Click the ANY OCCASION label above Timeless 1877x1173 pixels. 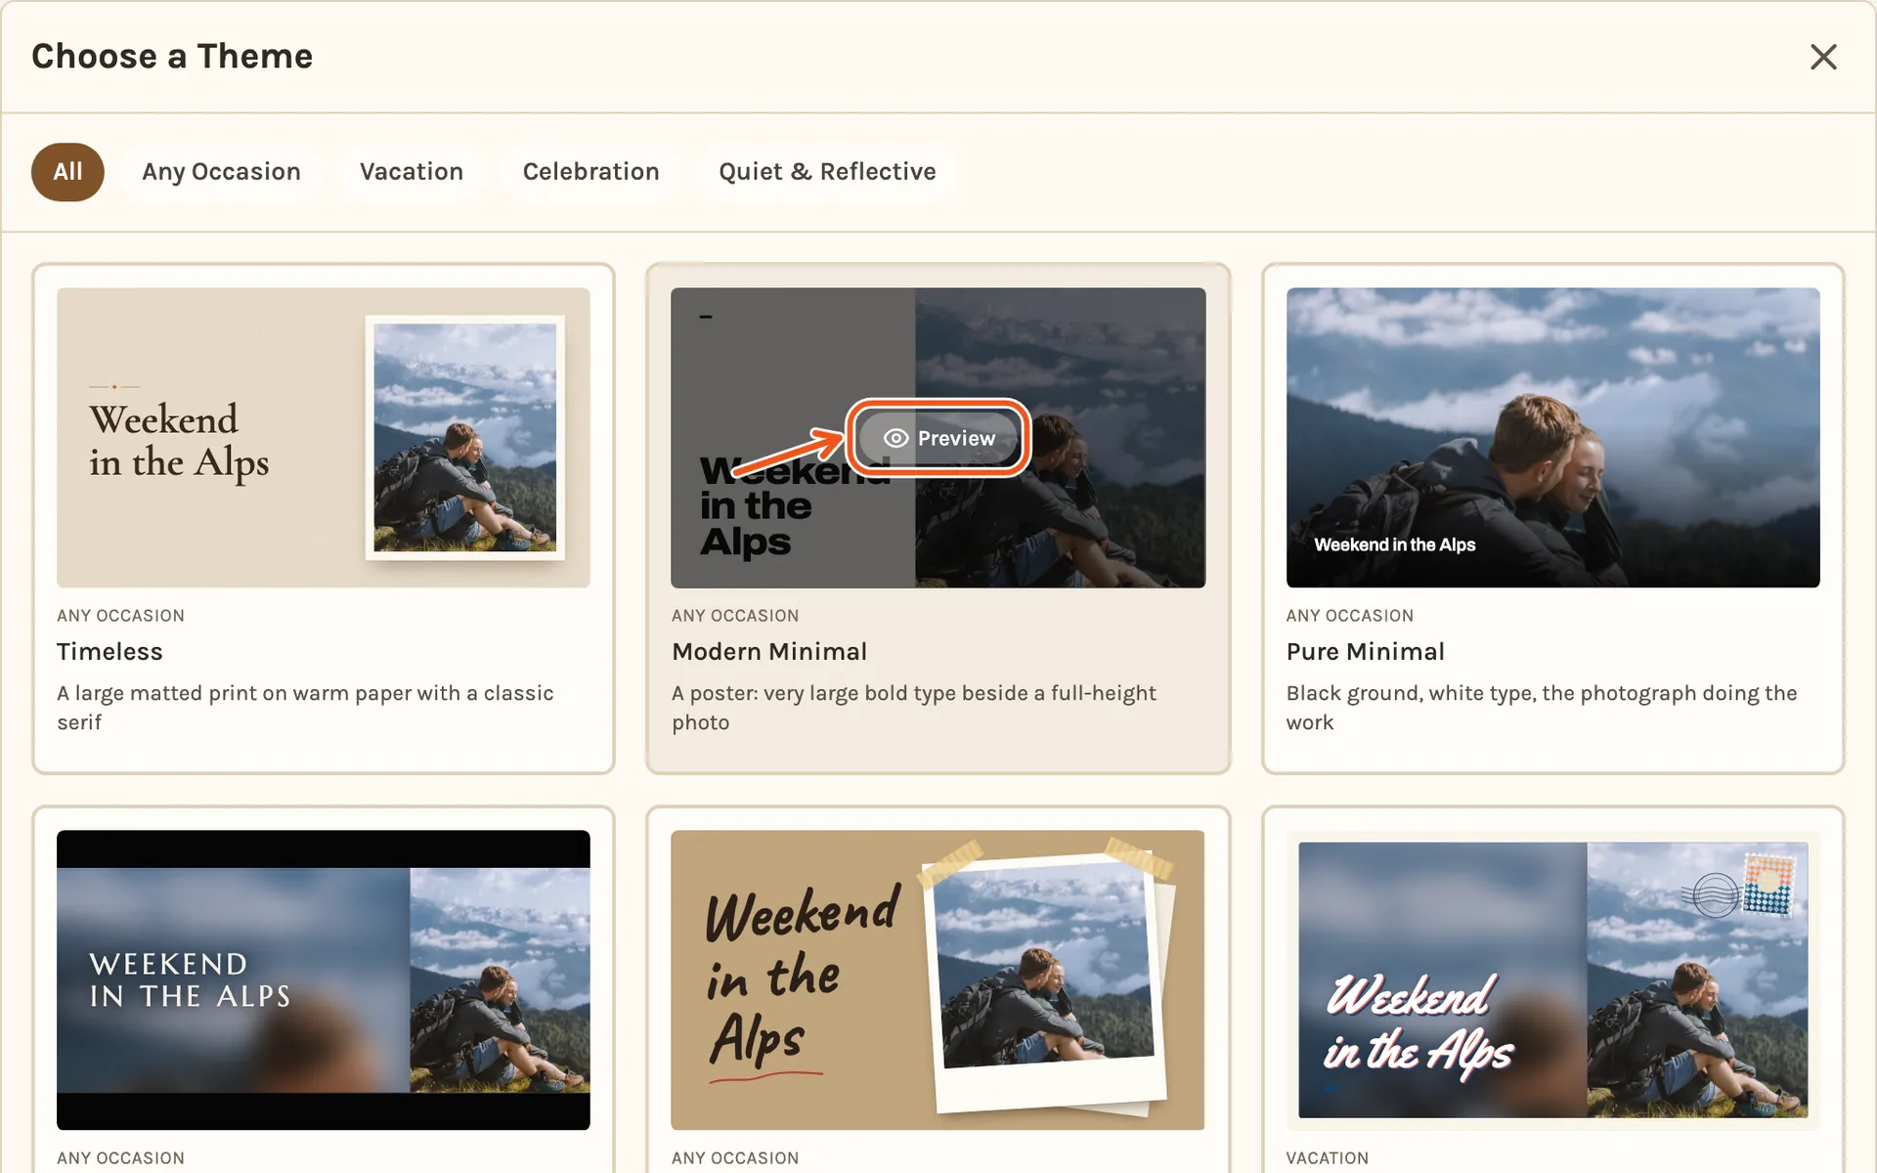120,616
